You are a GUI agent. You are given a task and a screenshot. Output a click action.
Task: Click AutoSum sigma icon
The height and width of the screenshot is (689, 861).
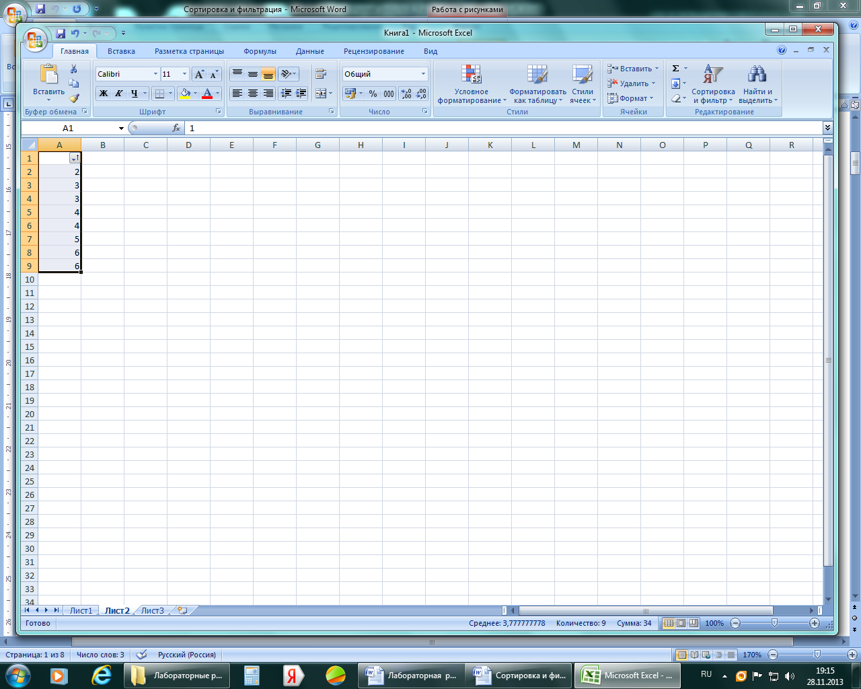pyautogui.click(x=676, y=69)
